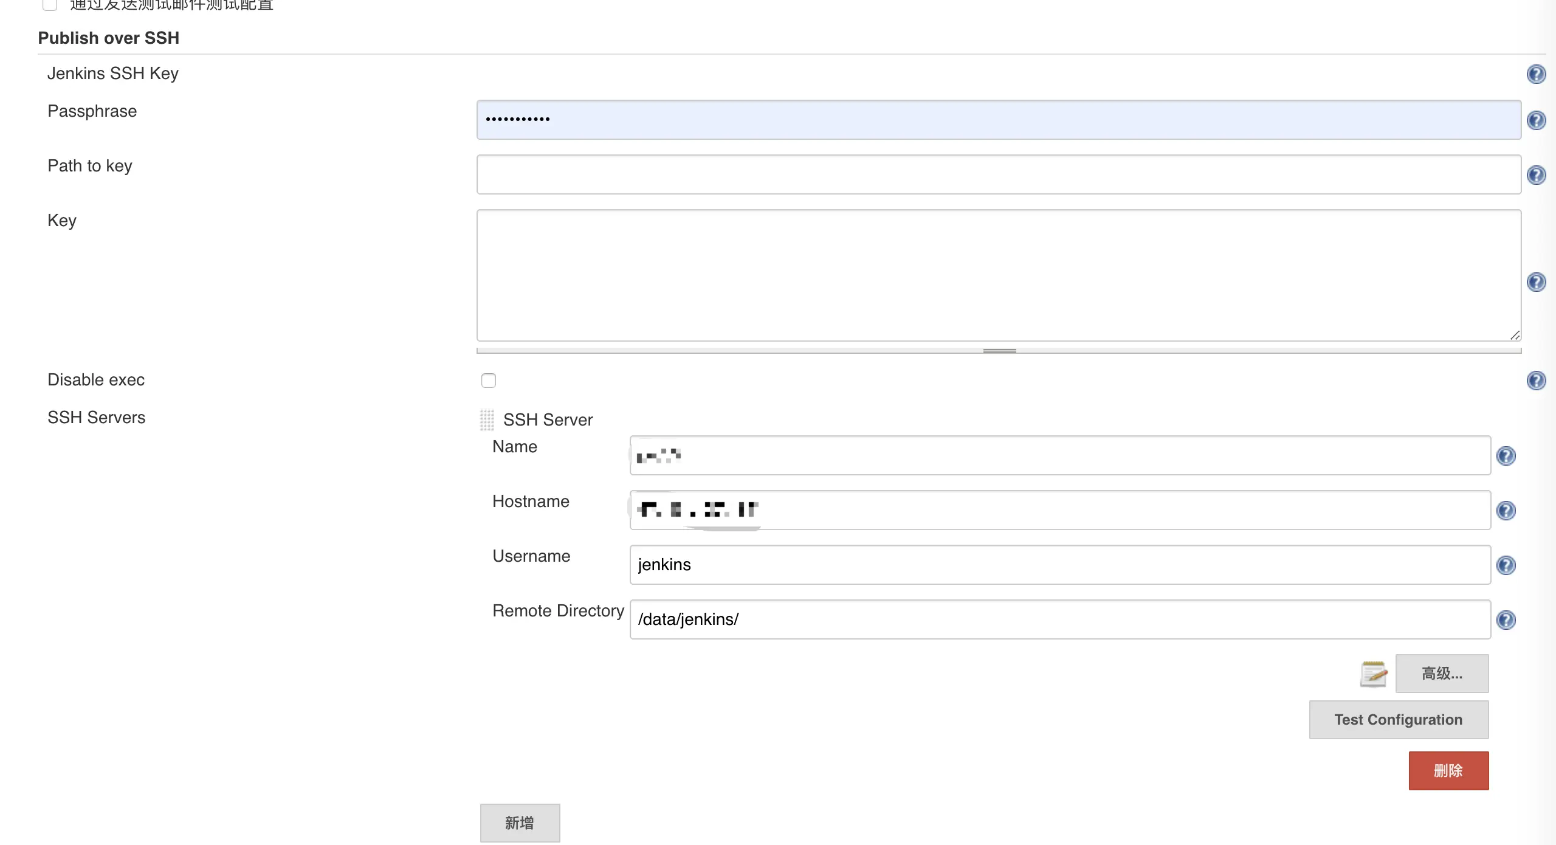Tick the test email configuration checkbox
This screenshot has width=1556, height=845.
click(x=50, y=5)
